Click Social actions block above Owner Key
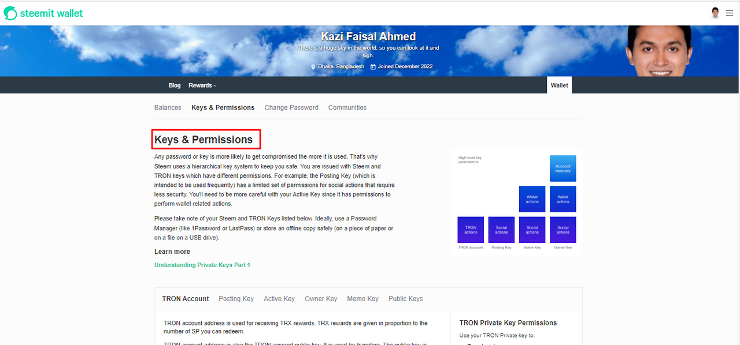 (563, 230)
